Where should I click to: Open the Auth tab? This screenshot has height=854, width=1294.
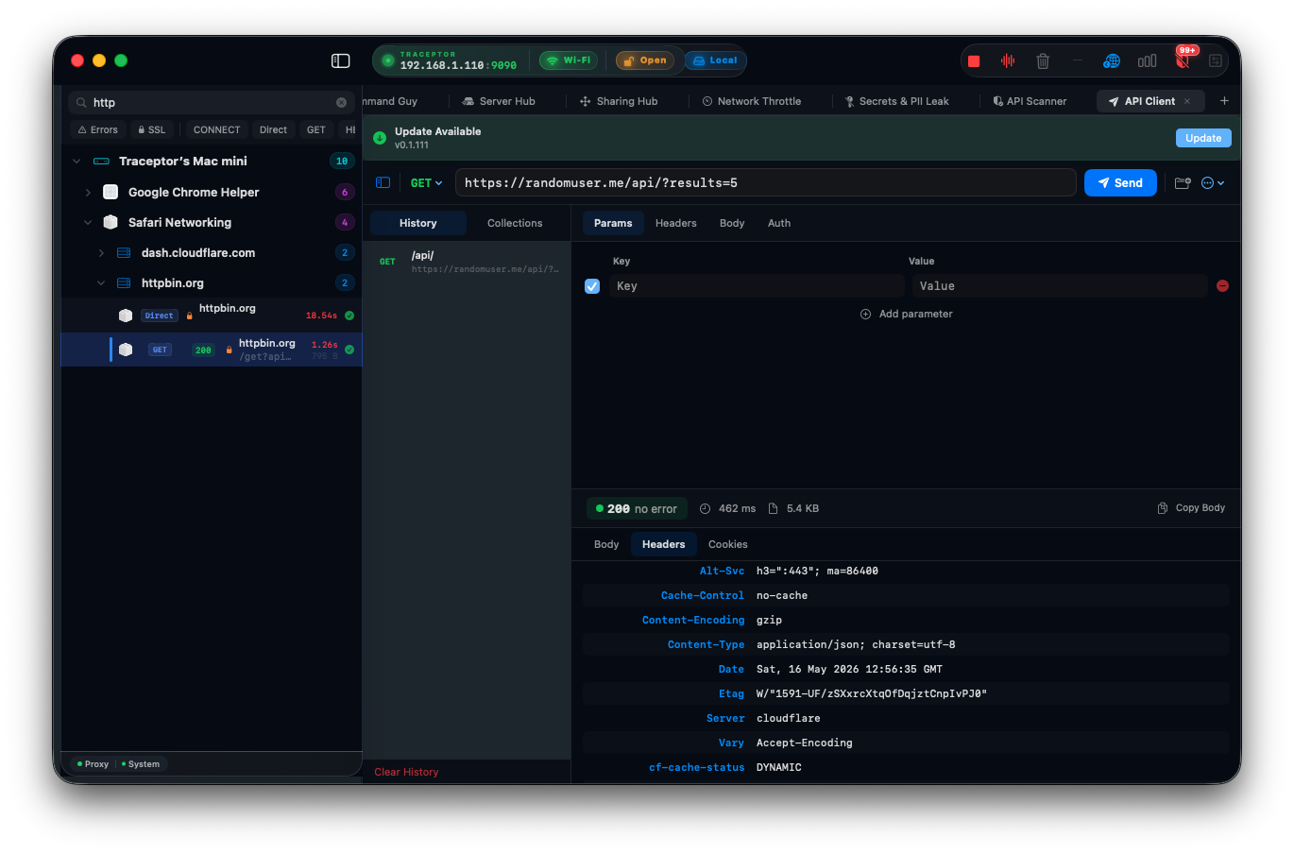tap(779, 223)
